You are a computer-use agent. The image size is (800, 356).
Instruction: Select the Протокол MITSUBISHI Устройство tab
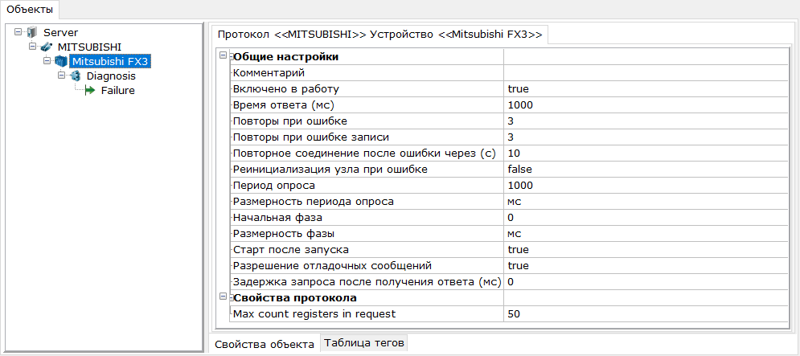pos(379,35)
